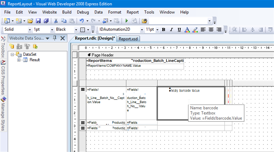Switch to the Report.xsd tab
The height and width of the screenshot is (152, 274).
click(x=128, y=39)
